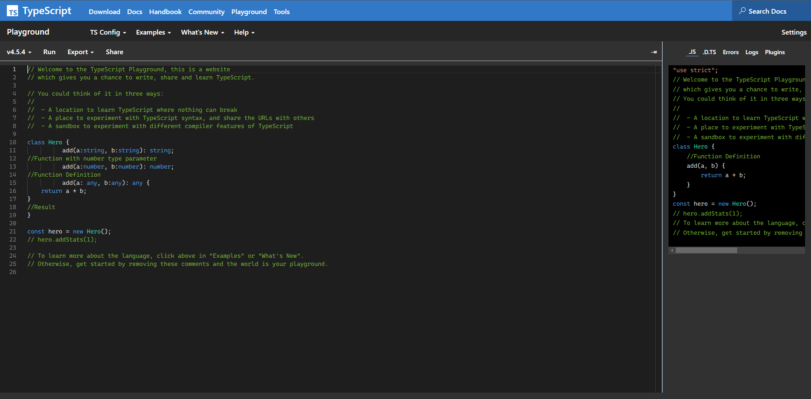Open Playground in top navigation

pos(249,12)
